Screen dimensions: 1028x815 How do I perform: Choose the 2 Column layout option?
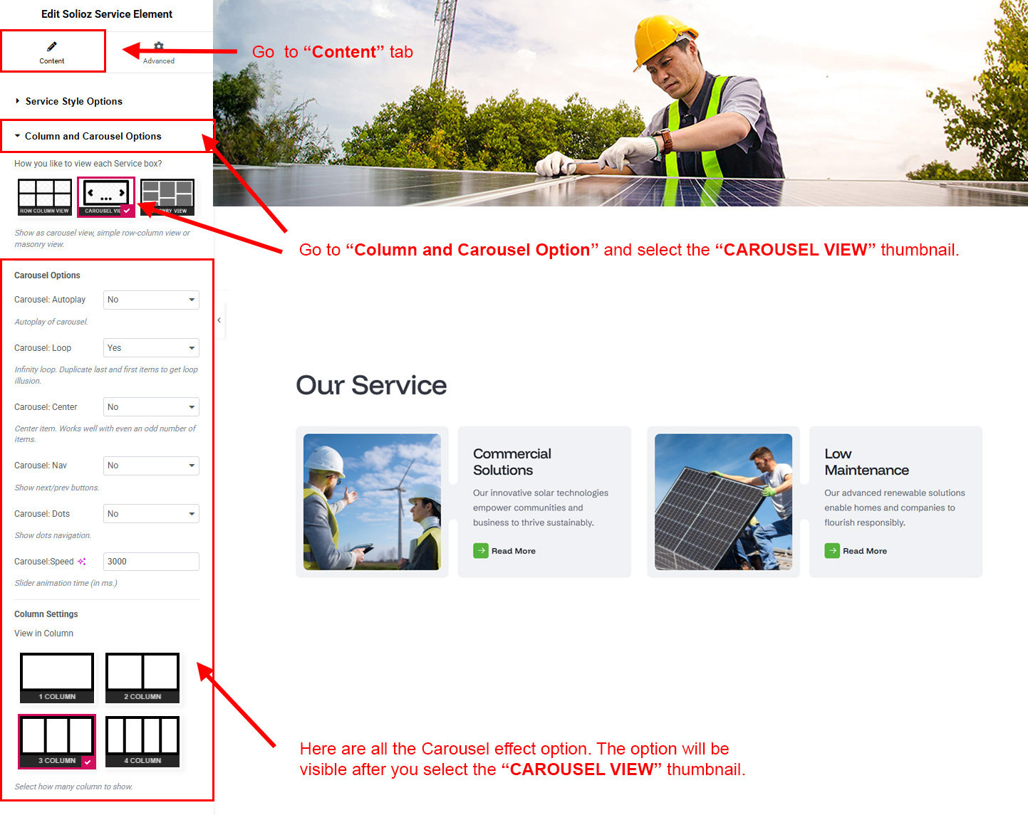pos(142,678)
